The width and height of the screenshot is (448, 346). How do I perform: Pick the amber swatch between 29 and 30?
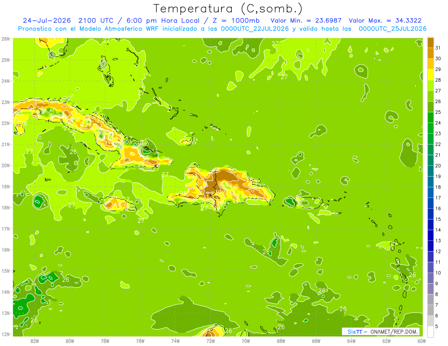tap(430, 64)
